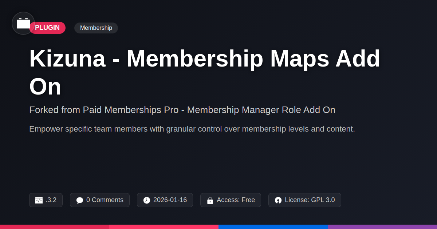The image size is (437, 229).
Task: Click the red color bar segment
Action: (x=55, y=227)
